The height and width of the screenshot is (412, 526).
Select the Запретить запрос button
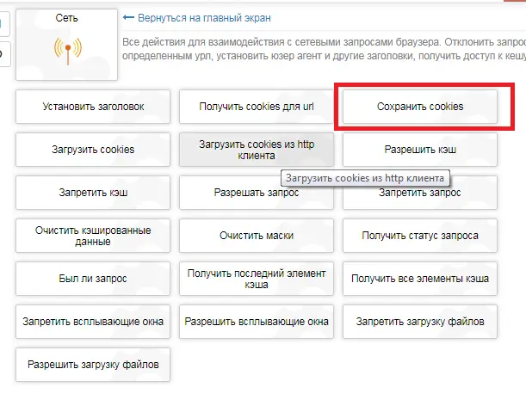point(420,193)
